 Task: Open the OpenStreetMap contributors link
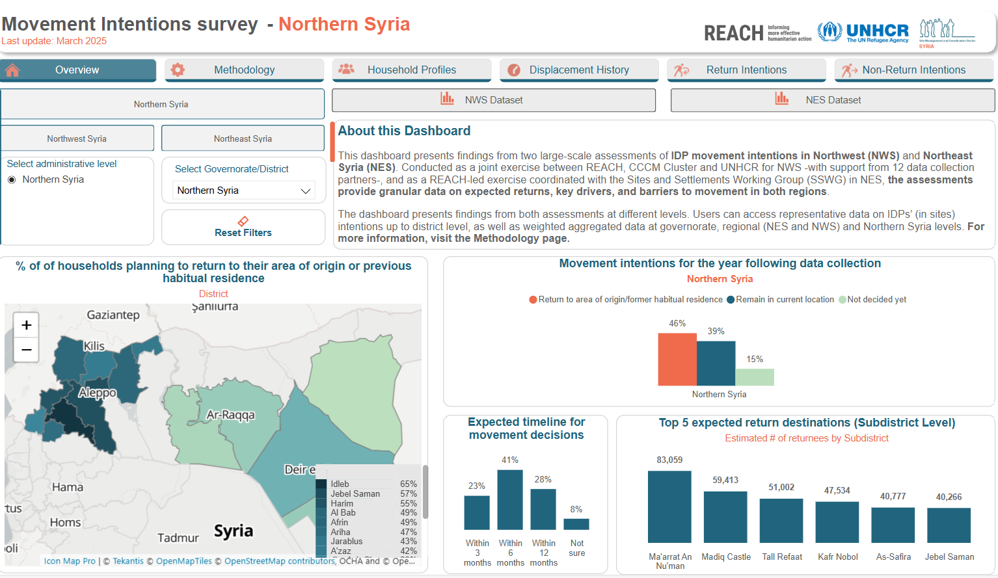(x=280, y=561)
